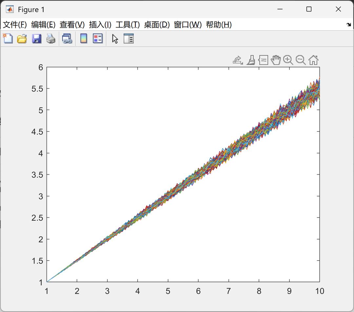Select the Pan hand tool
This screenshot has height=312, width=354.
[x=276, y=60]
